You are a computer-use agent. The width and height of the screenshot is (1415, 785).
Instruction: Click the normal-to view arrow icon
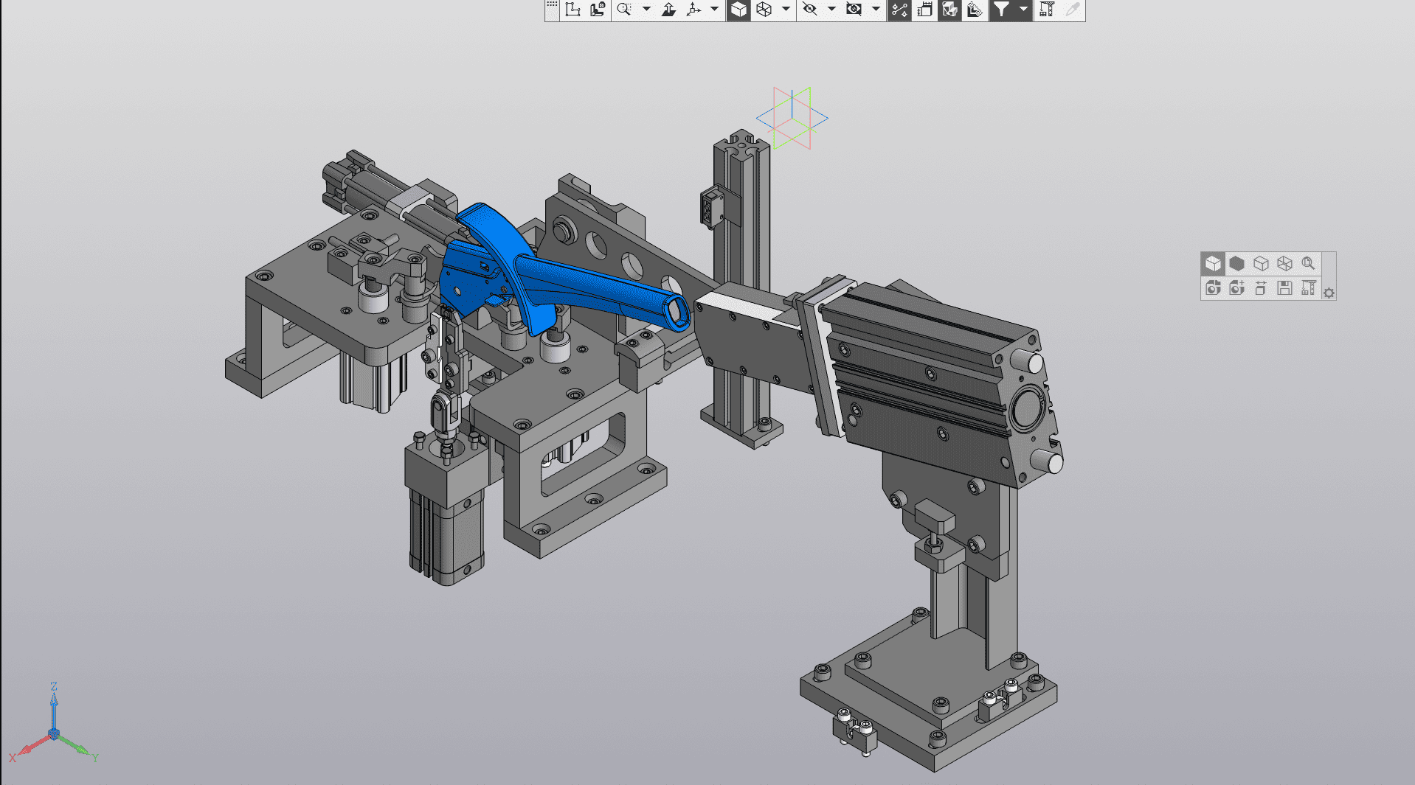click(x=668, y=10)
